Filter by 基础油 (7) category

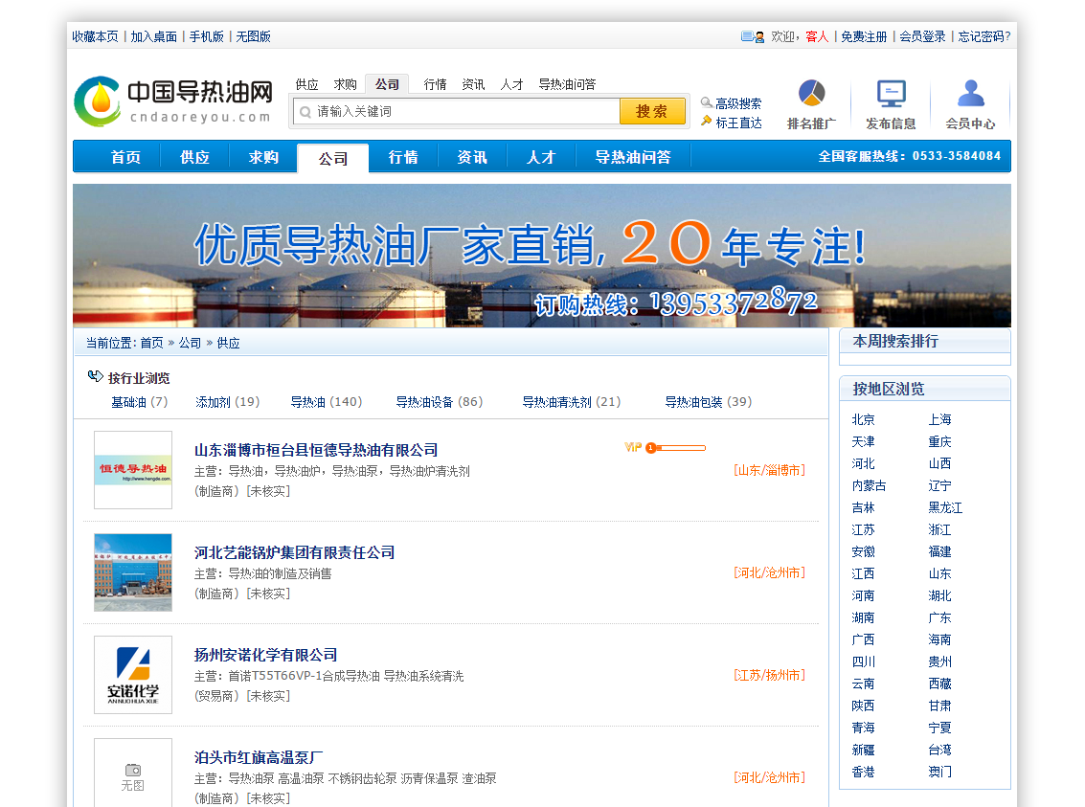click(x=140, y=402)
